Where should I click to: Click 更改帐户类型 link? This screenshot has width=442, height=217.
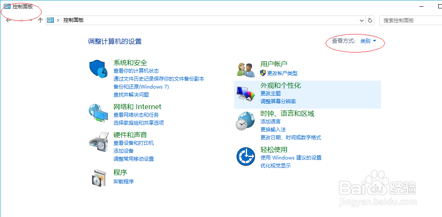click(x=282, y=73)
